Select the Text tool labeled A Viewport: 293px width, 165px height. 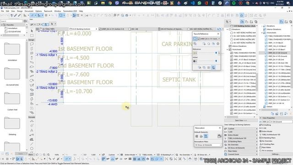click(x=32, y=130)
